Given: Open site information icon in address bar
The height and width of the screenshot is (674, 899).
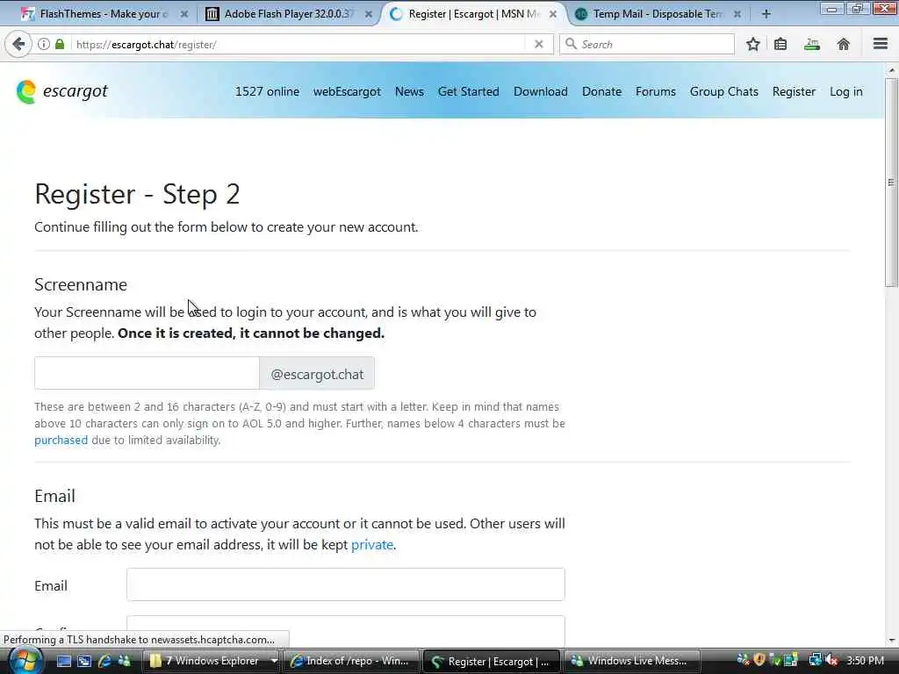Looking at the screenshot, I should 44,44.
